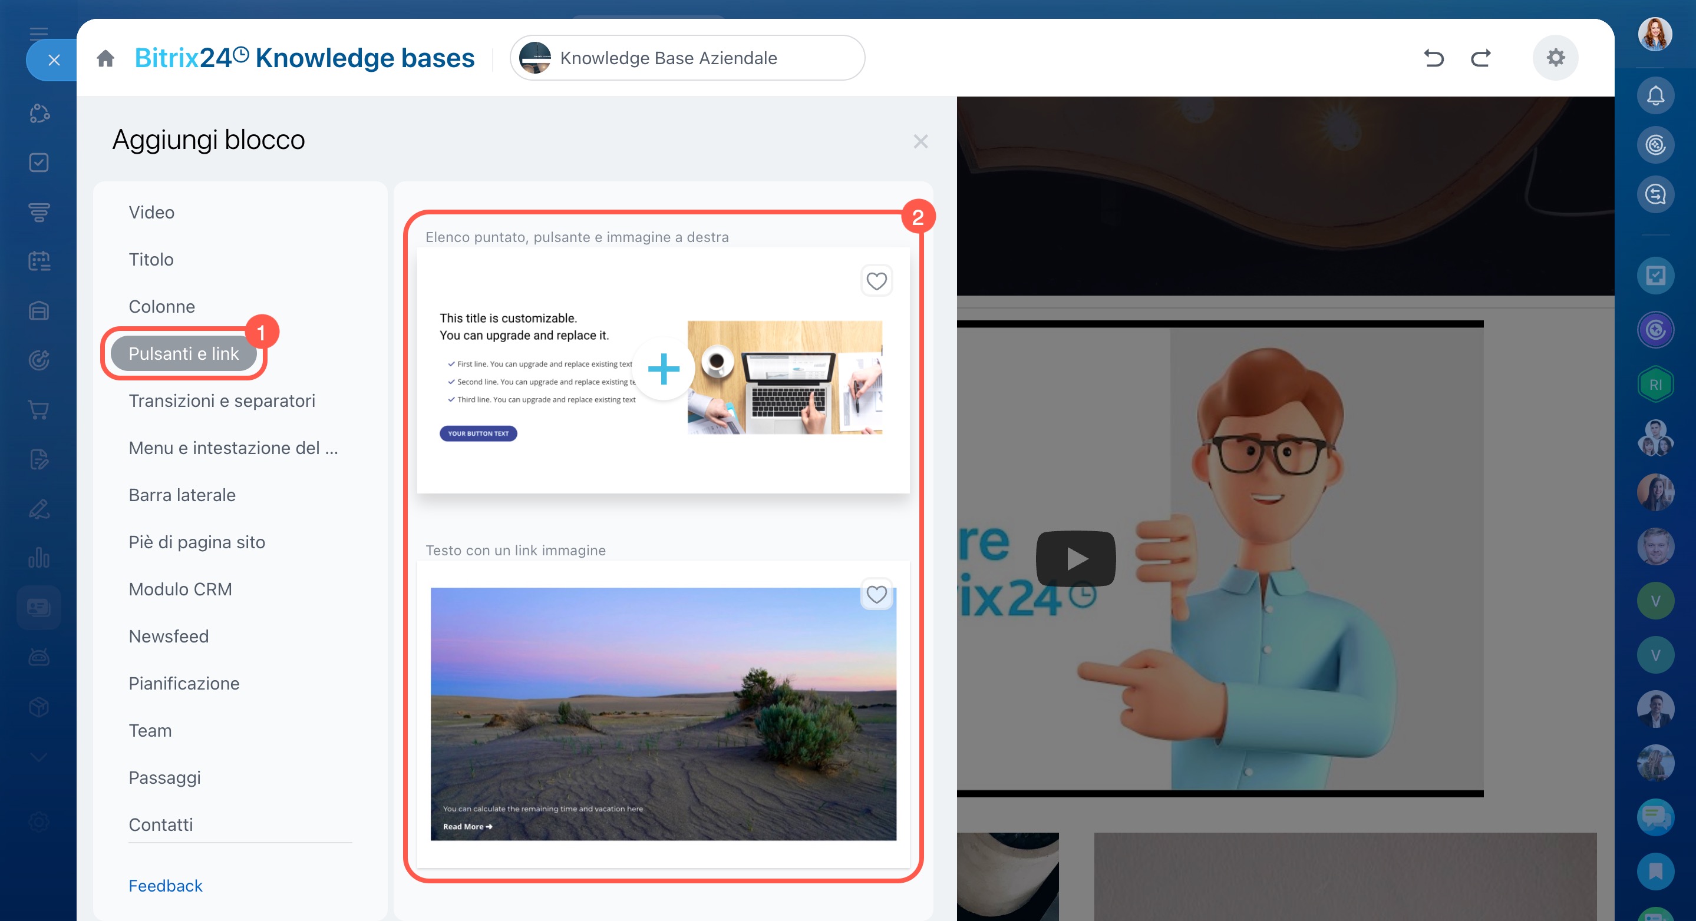Favorite the bulleted list block with heart
The height and width of the screenshot is (921, 1696).
tap(876, 281)
